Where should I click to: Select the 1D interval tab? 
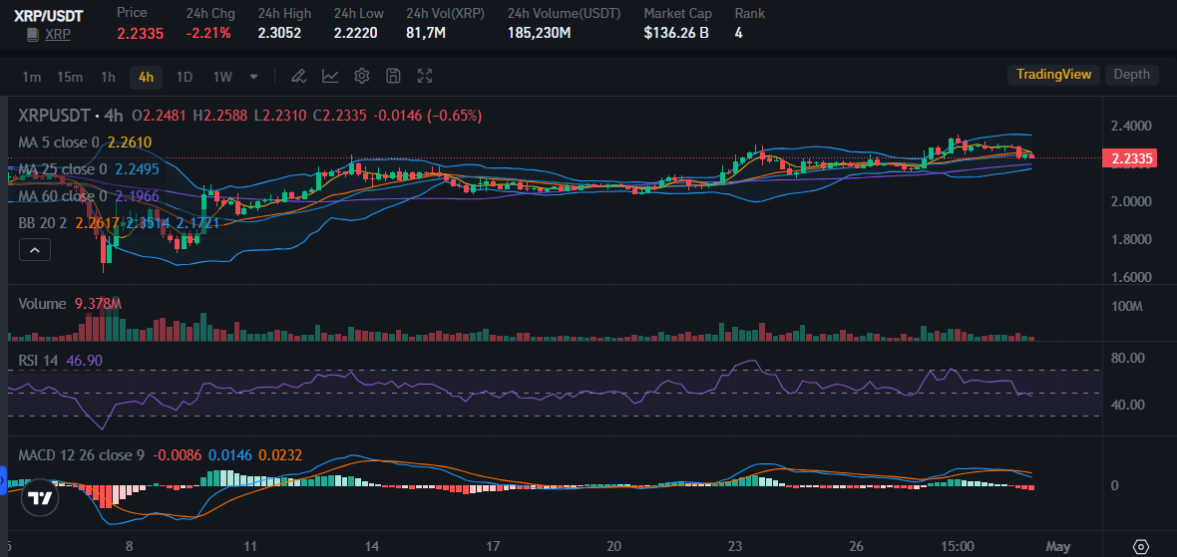(184, 77)
